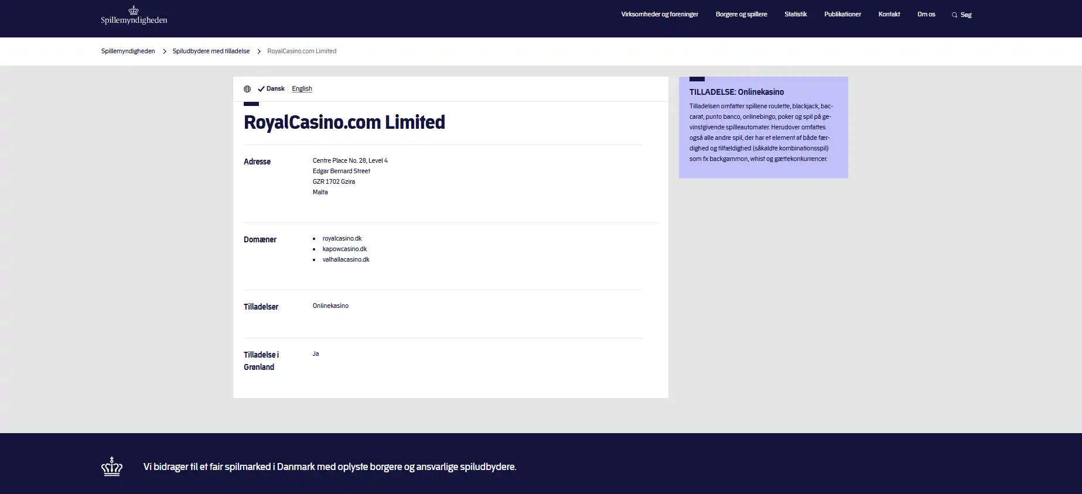Image resolution: width=1082 pixels, height=494 pixels.
Task: Click the royalcasino.dk domain entry
Action: click(342, 239)
